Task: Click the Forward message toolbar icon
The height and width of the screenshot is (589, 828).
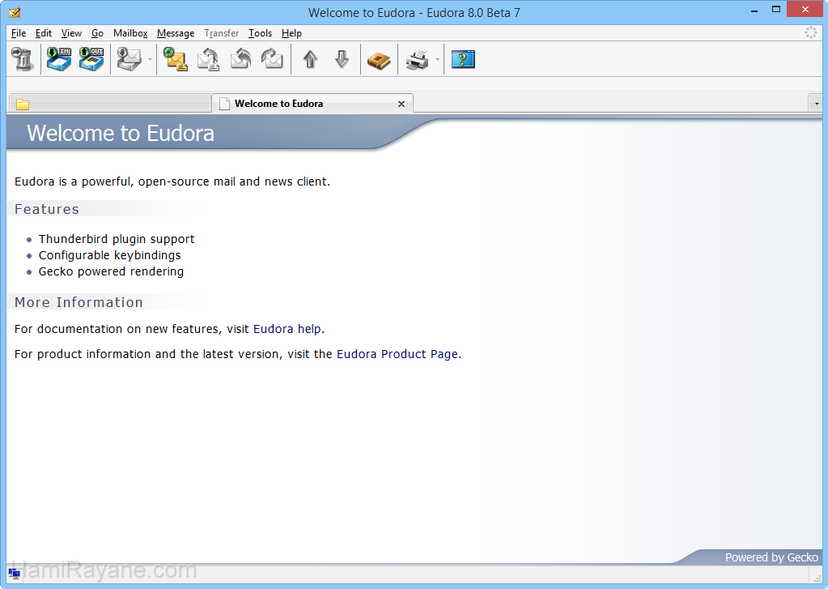Action: [x=273, y=59]
